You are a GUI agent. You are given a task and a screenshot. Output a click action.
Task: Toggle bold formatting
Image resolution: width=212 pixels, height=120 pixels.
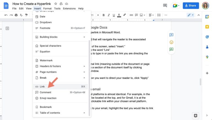(x=104, y=15)
